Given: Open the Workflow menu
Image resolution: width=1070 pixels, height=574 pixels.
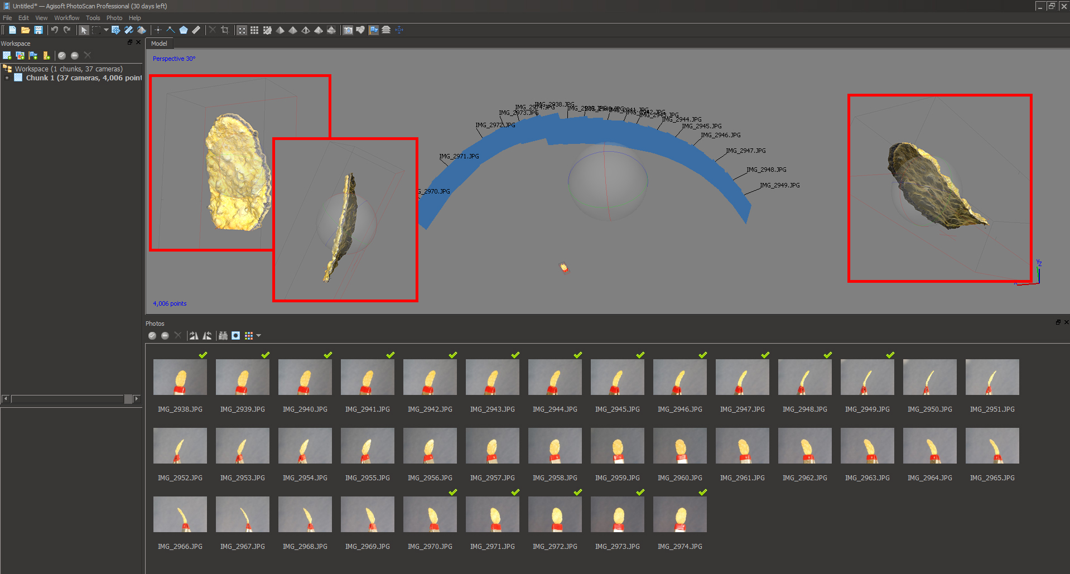Looking at the screenshot, I should [66, 18].
